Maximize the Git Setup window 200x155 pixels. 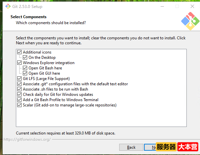177,6
